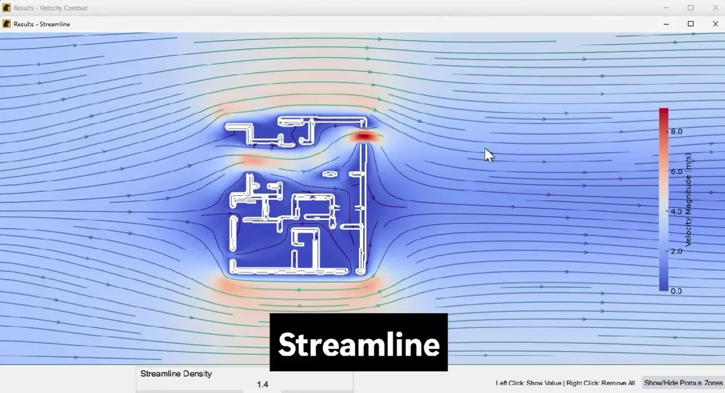Click the 0.0 tick on the color bar
This screenshot has height=393, width=725.
pyautogui.click(x=677, y=291)
